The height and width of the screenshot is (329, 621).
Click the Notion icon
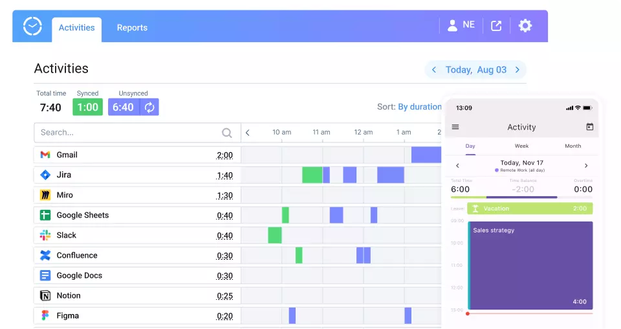(x=45, y=296)
